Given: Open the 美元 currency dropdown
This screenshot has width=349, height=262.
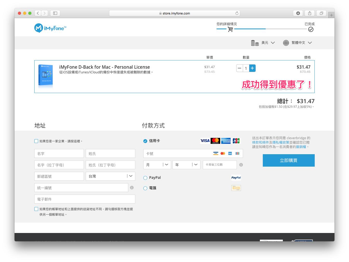Looking at the screenshot, I should click(268, 43).
